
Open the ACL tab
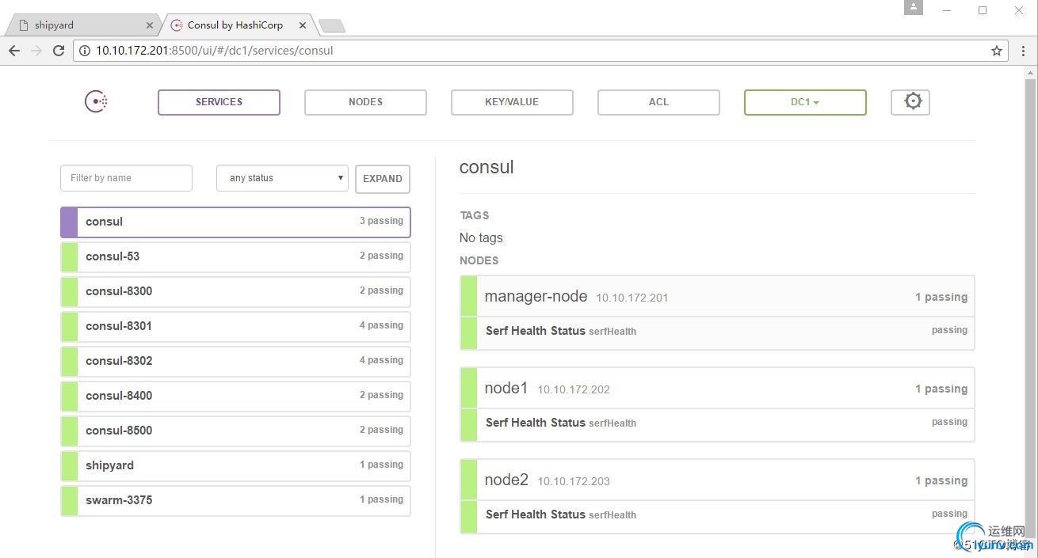coord(658,102)
